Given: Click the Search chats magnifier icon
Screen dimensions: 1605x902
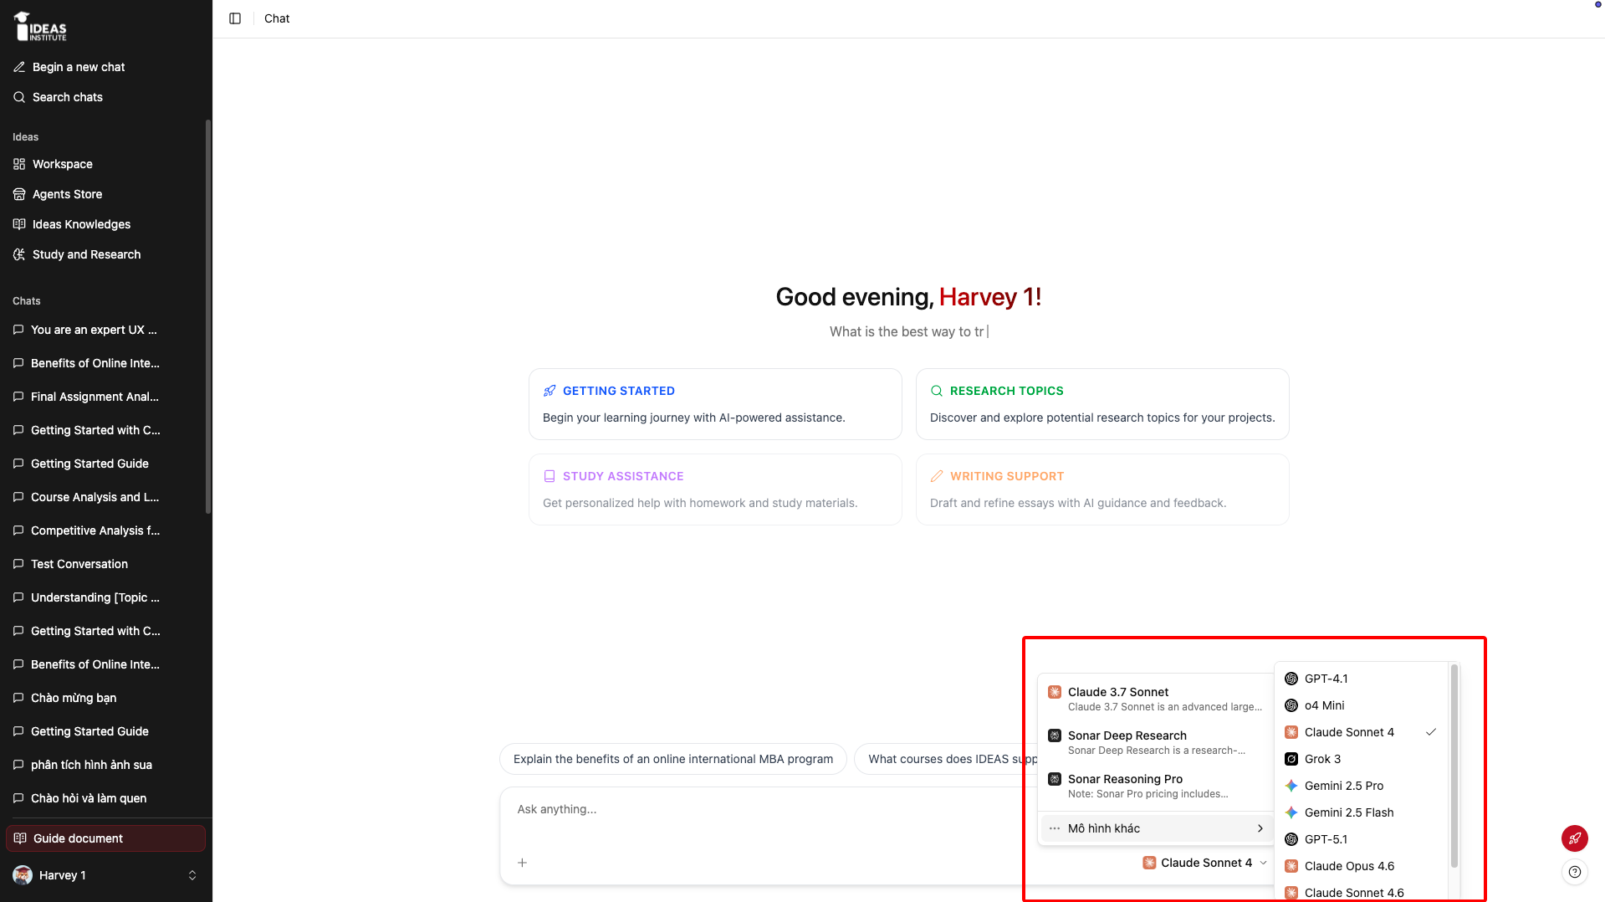Looking at the screenshot, I should coord(19,97).
